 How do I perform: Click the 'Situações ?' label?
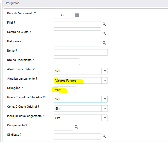pos(15,88)
